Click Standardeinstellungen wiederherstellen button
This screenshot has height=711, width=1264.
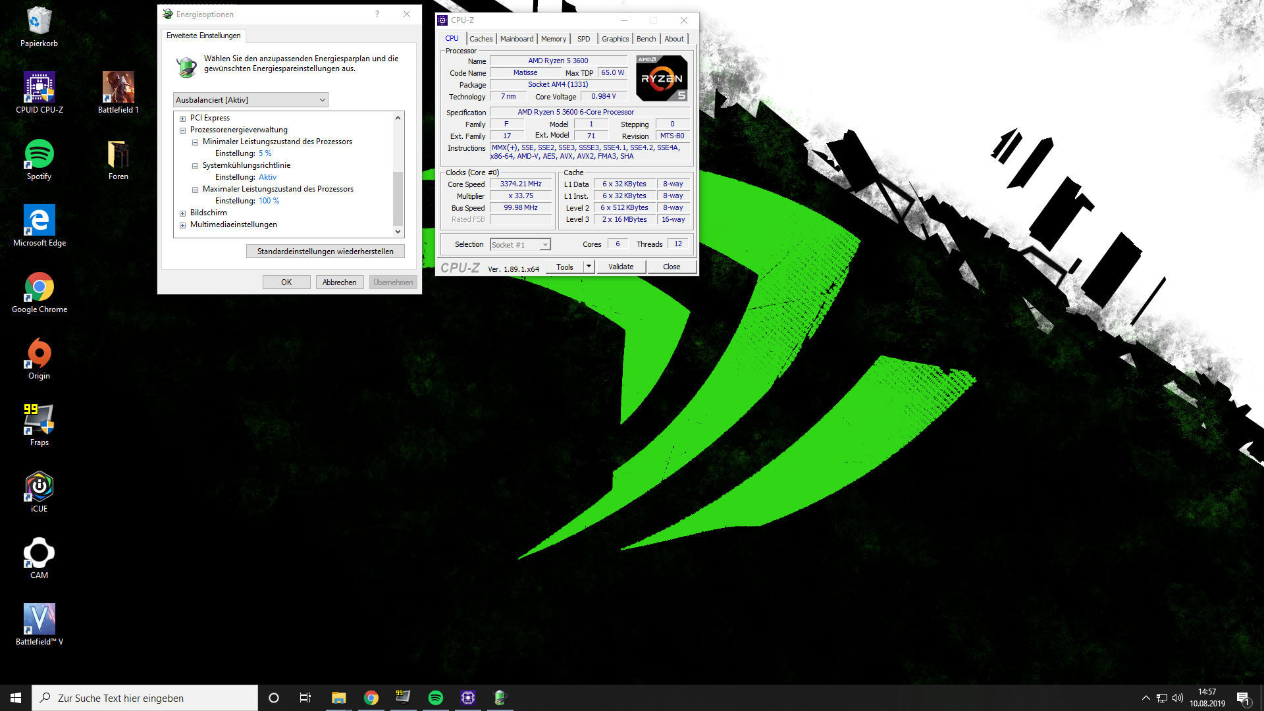pyautogui.click(x=325, y=251)
